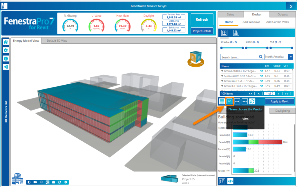Click the video camera icon in view toolbar
Screen dimensions: 297x187
pyautogui.click(x=35, y=182)
